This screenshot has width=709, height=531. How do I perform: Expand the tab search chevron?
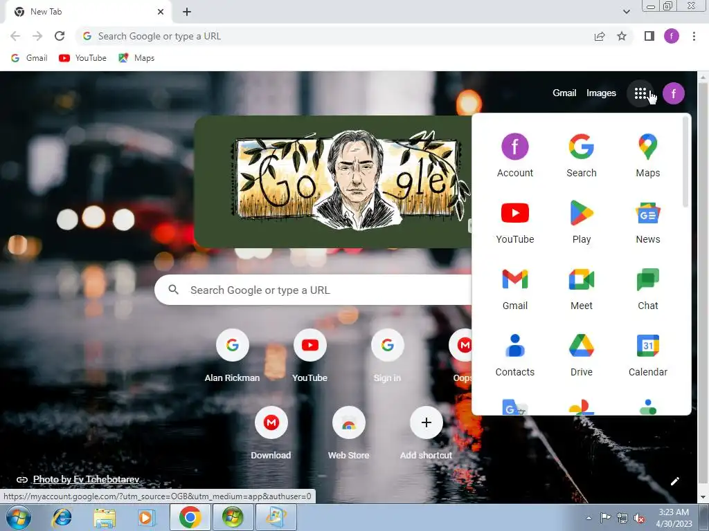[626, 12]
